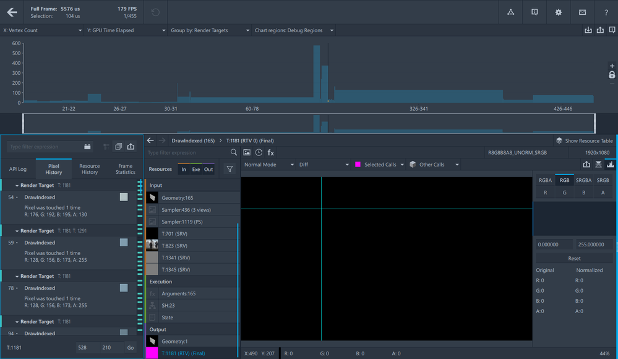The width and height of the screenshot is (618, 359).
Task: Toggle the histogram panel icon
Action: [610, 165]
